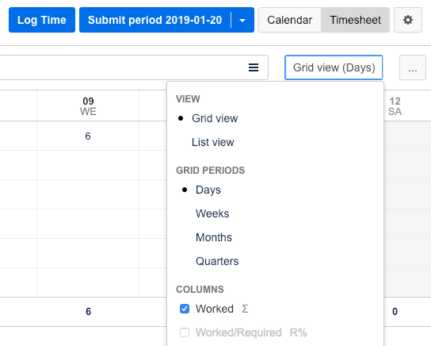Click the Log Time button
Image resolution: width=431 pixels, height=346 pixels.
42,20
